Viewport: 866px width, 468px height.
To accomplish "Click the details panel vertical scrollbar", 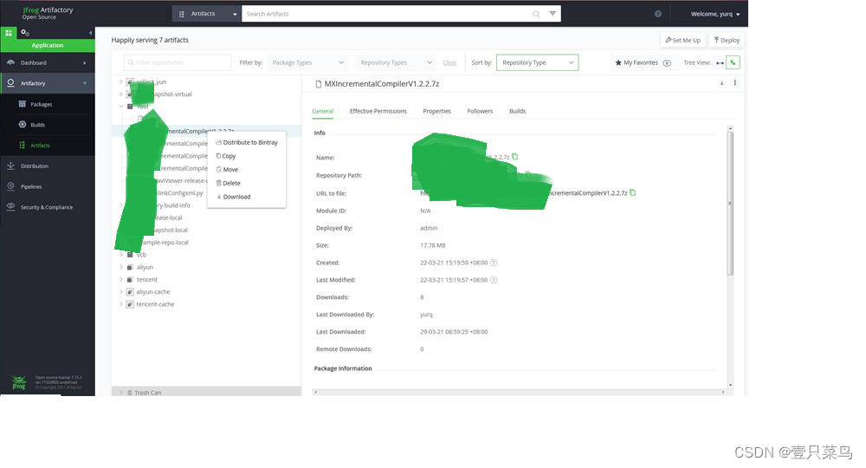I will click(730, 203).
